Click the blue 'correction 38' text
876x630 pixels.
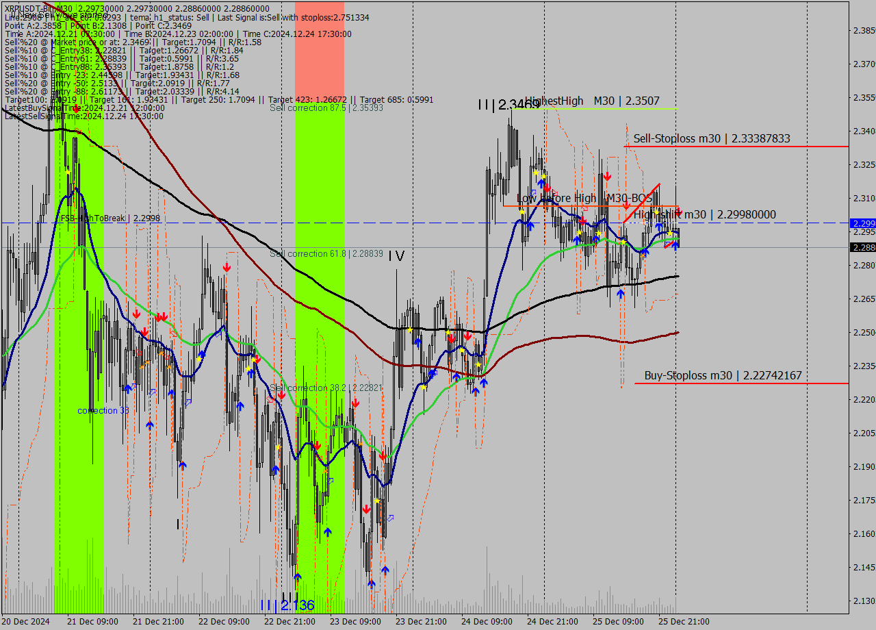(103, 410)
